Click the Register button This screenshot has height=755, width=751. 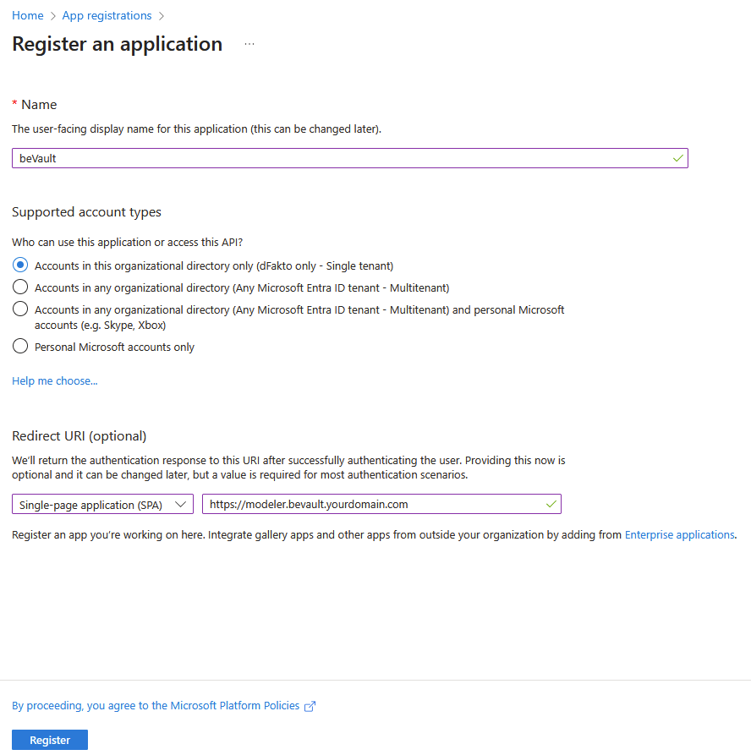pos(50,740)
